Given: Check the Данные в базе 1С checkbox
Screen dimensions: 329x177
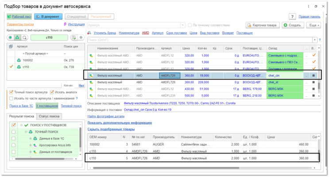Looking at the screenshot, I should [14, 139].
